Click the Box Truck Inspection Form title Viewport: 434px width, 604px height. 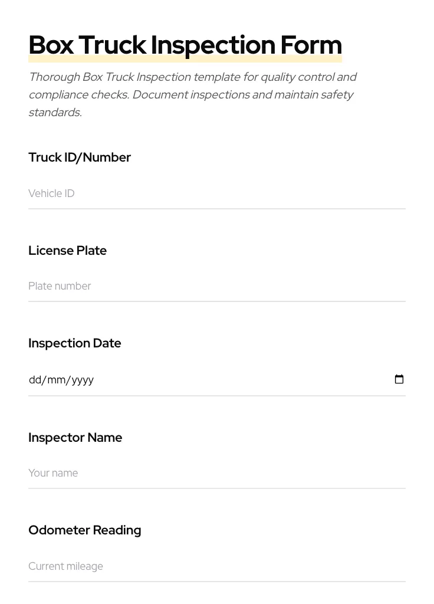pyautogui.click(x=185, y=44)
